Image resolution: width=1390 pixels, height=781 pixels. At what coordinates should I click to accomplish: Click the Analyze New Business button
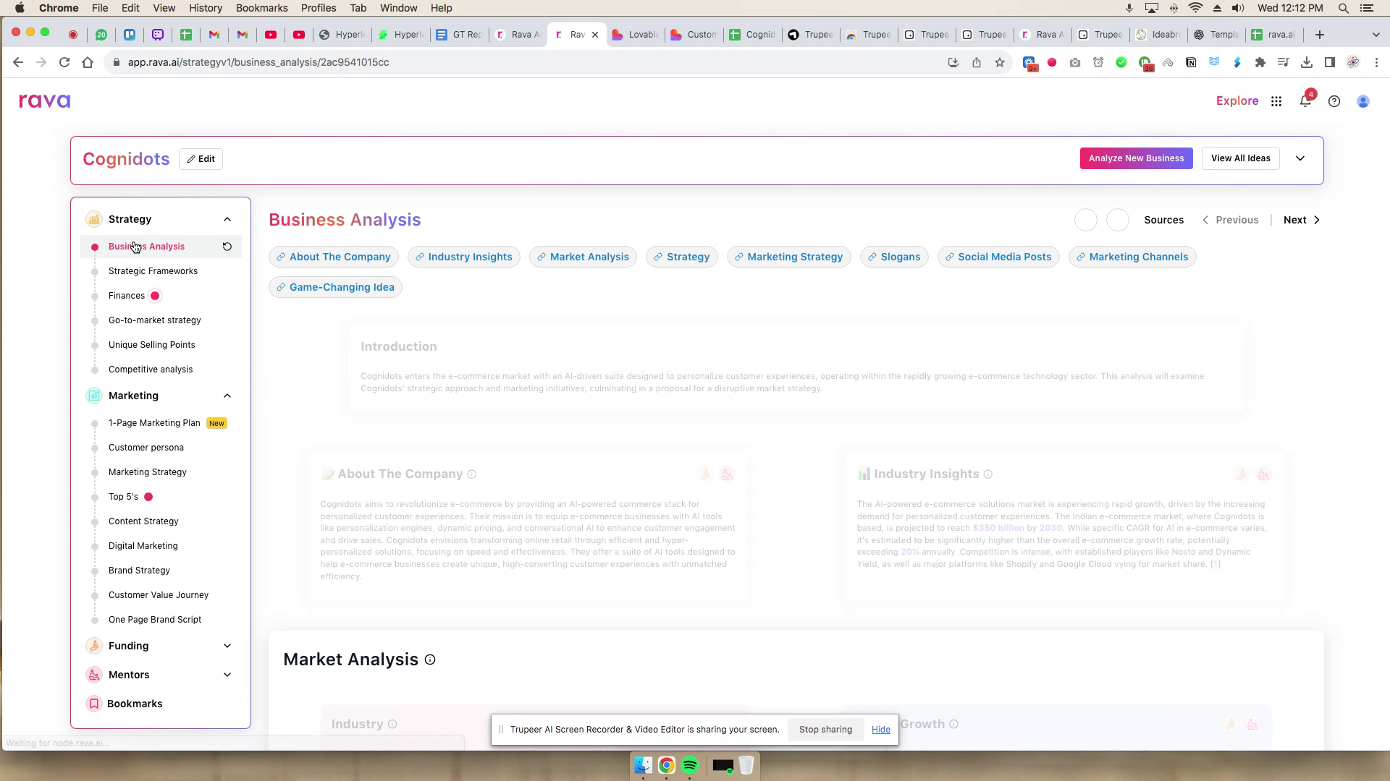click(1136, 158)
